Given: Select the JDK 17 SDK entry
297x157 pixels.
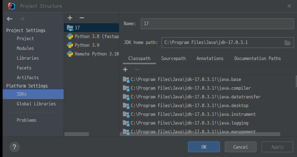Looking at the screenshot, I should (92, 28).
